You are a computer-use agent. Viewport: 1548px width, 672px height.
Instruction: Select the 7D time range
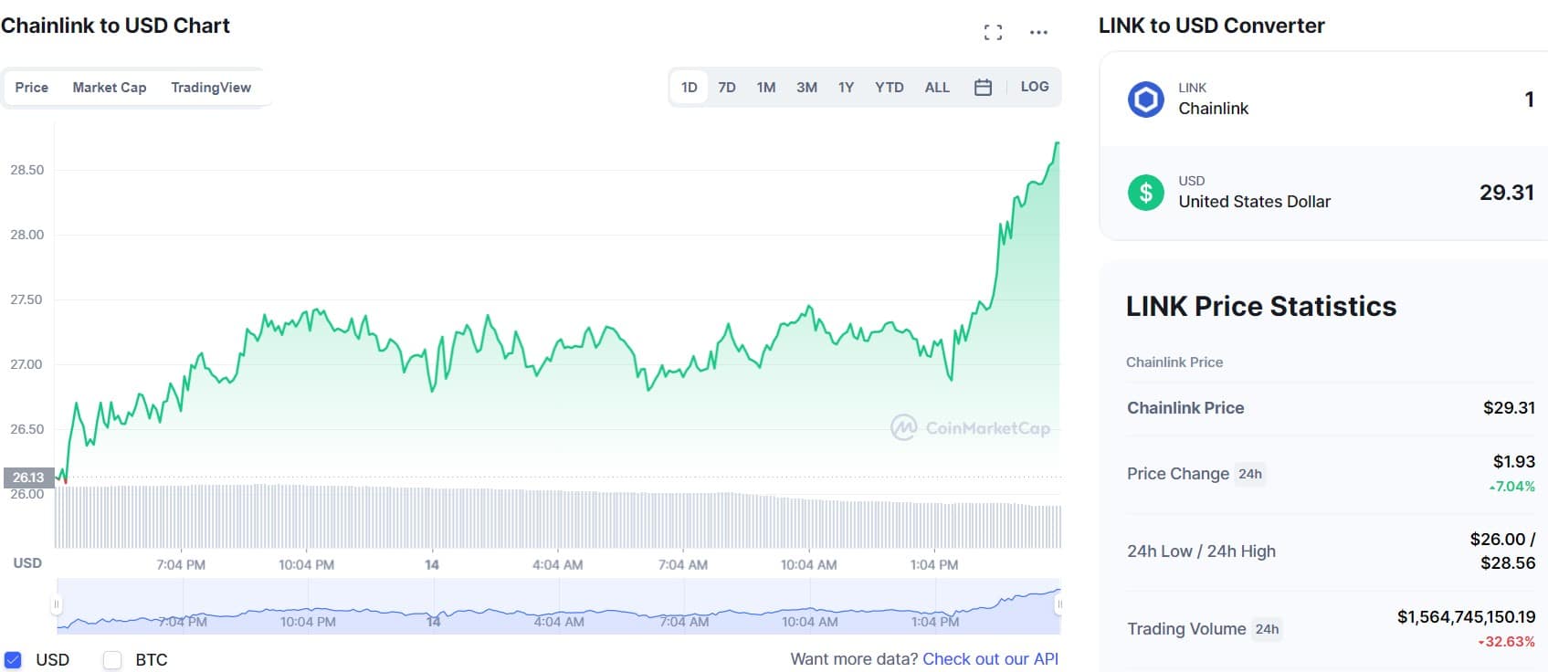[727, 88]
